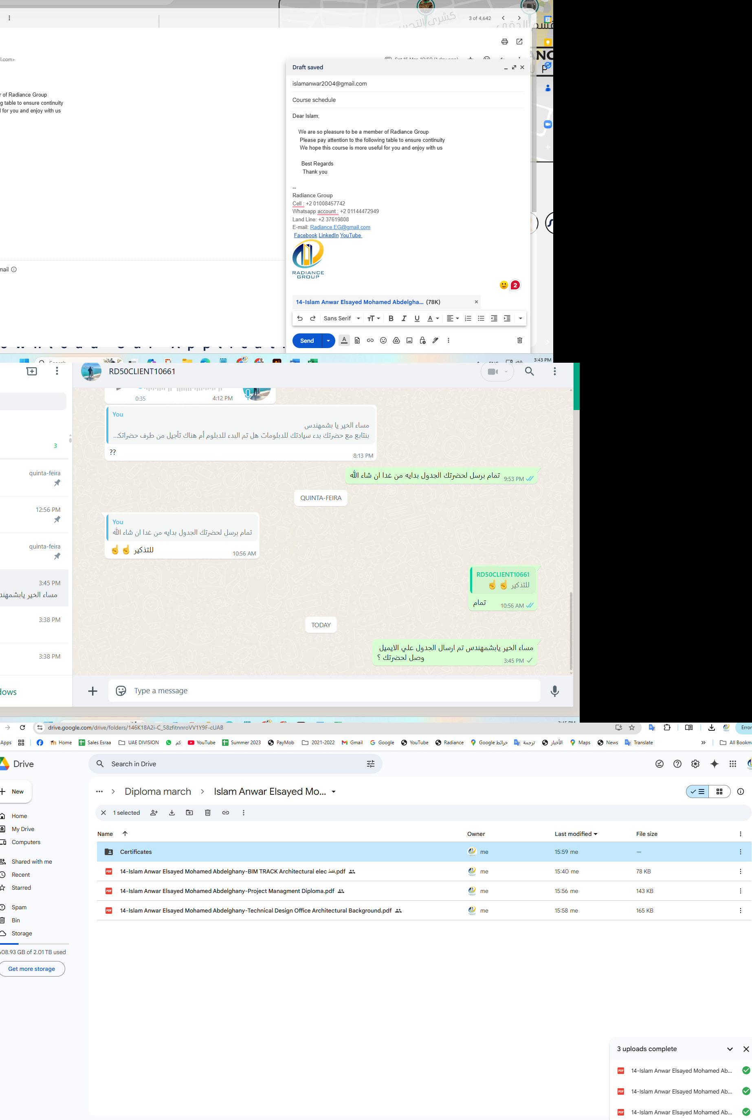Click the Subject field Course schedule
The height and width of the screenshot is (1120, 752).
408,100
